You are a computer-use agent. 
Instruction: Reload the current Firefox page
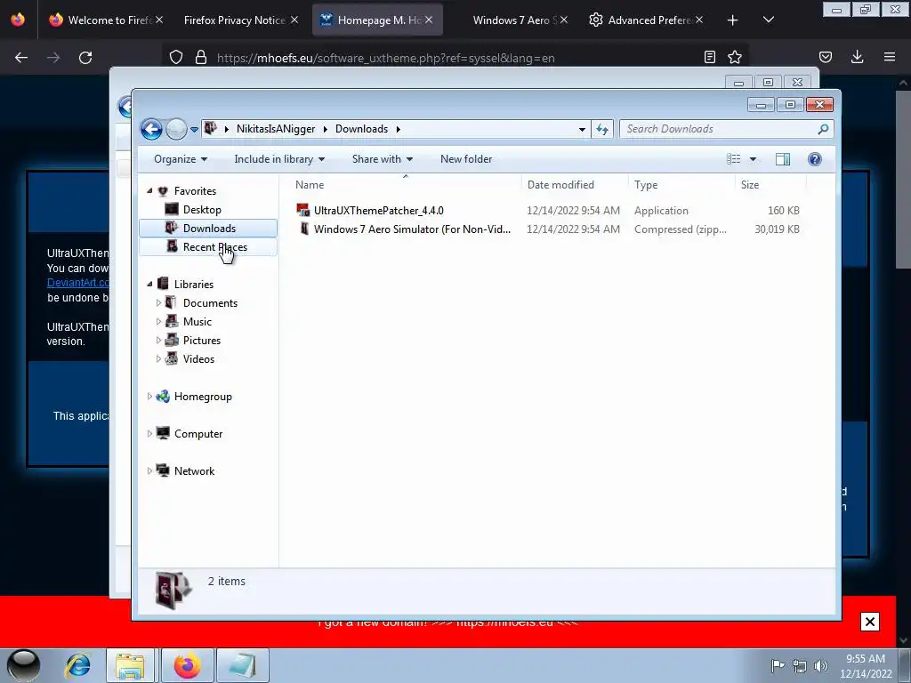coord(85,58)
